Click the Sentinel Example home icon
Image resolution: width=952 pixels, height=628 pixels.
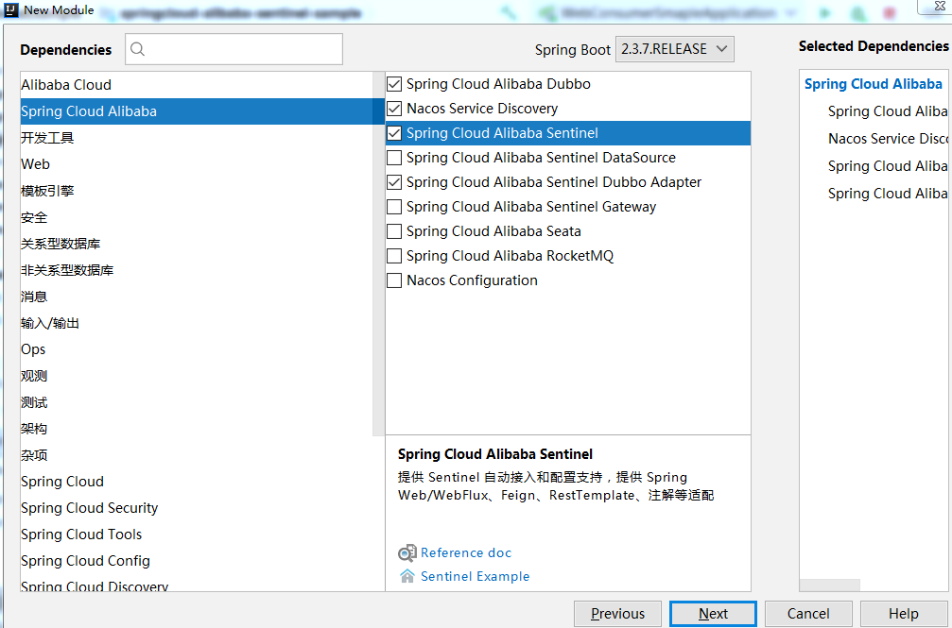point(407,576)
